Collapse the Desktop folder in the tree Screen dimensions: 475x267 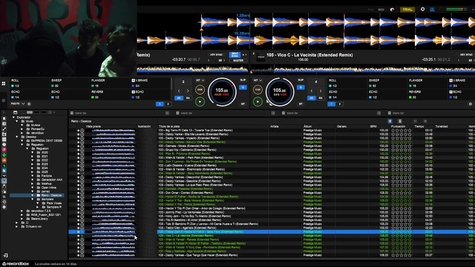pos(17,137)
